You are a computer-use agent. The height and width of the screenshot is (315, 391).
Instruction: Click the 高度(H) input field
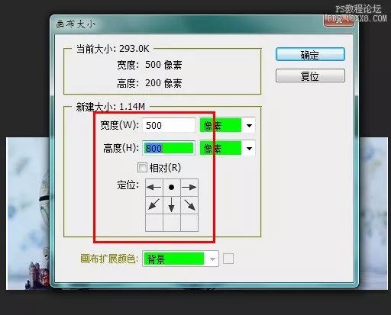pyautogui.click(x=169, y=148)
